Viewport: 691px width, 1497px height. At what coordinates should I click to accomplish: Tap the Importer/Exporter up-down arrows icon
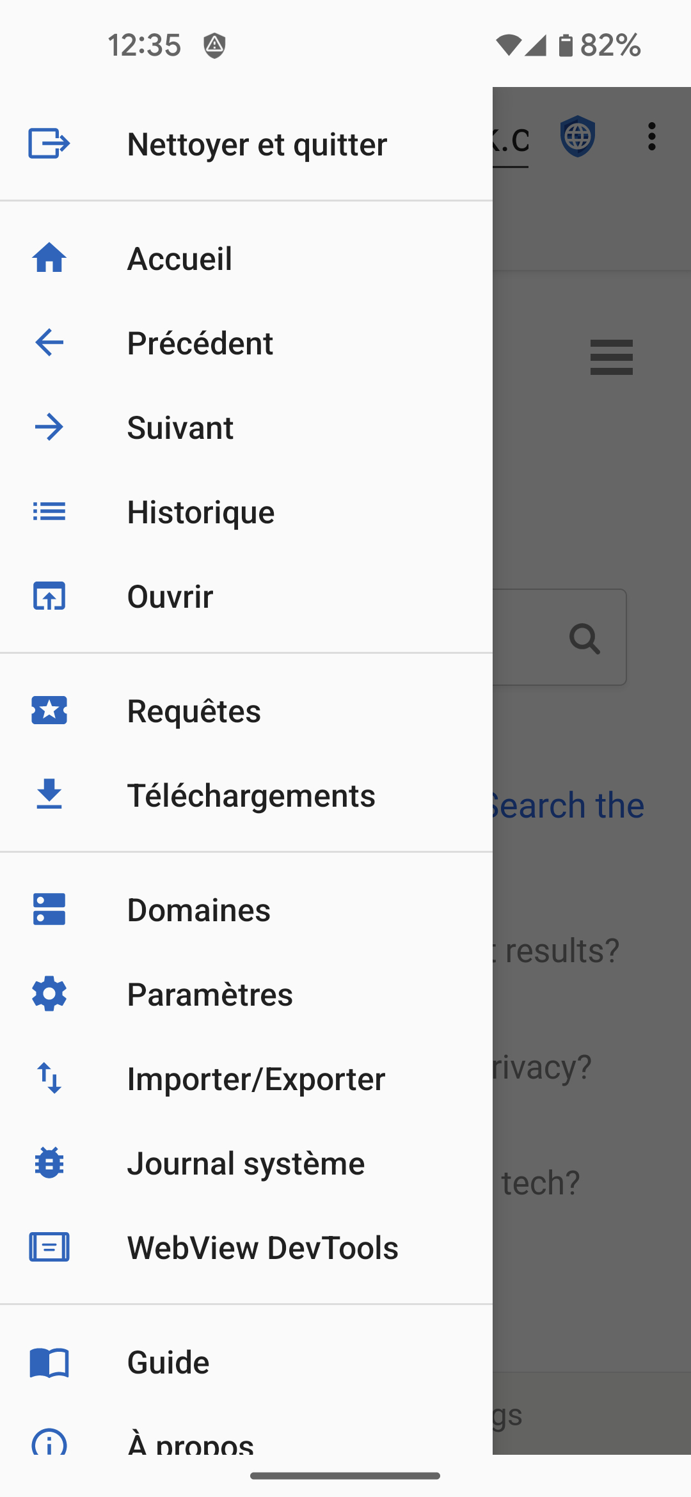[49, 1079]
